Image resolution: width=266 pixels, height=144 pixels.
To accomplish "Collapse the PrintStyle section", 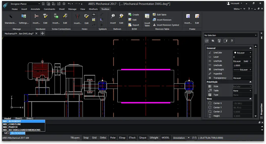I will [250, 82].
